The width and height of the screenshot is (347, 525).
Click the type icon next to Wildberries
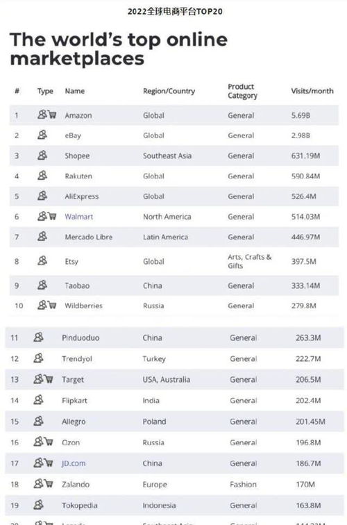click(47, 305)
